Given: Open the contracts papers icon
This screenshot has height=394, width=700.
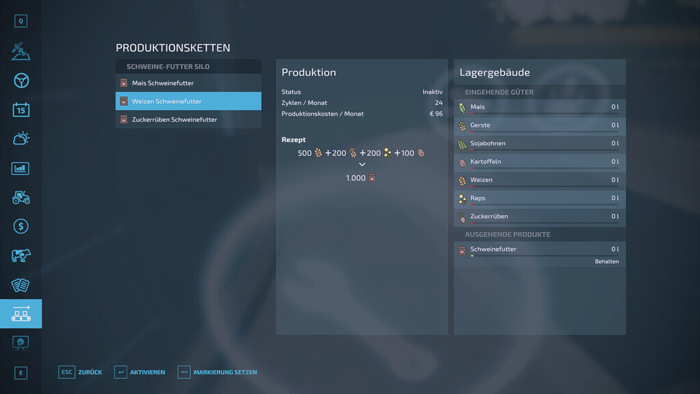Looking at the screenshot, I should 21,285.
